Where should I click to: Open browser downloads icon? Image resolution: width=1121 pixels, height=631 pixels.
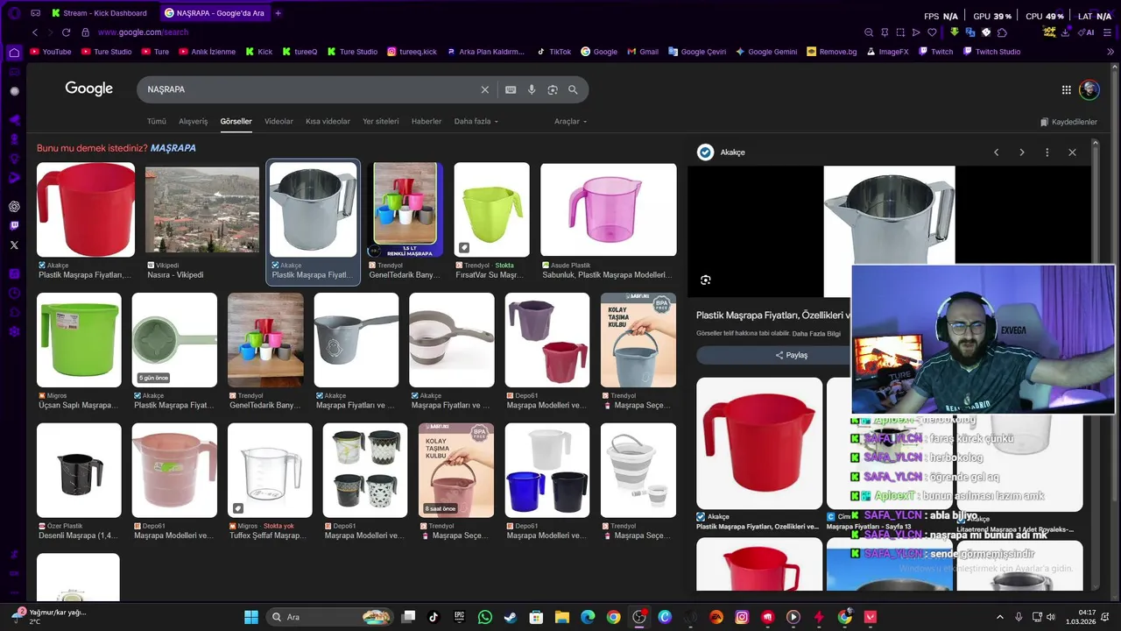1068,32
